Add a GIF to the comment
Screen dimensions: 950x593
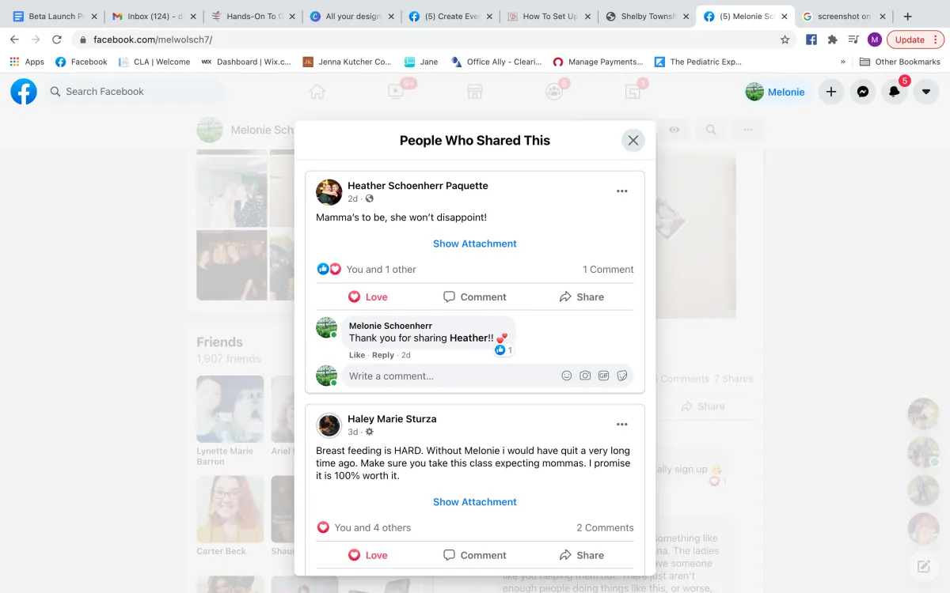point(604,376)
